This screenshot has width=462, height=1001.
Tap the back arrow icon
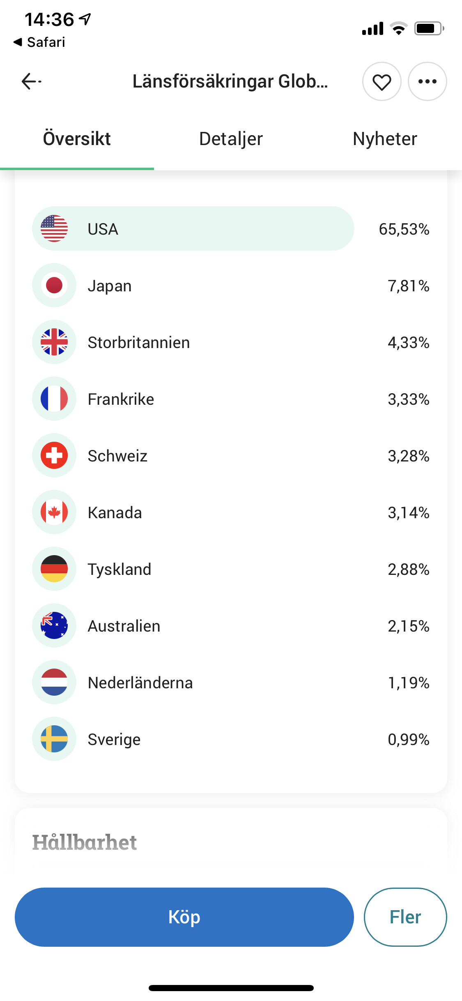(31, 81)
